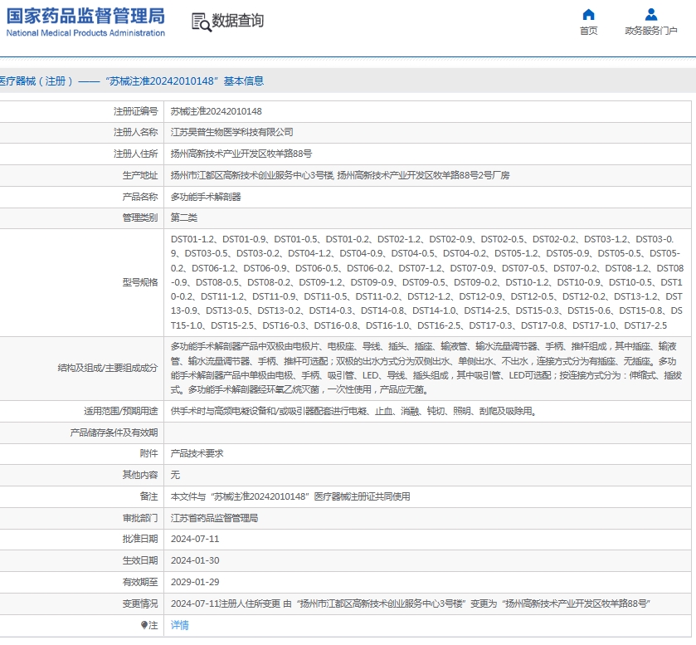Screen dimensions: 696x645
Task: Click registrant address 扬州高新技术产业开发区牧羊路88号
Action: [241, 154]
